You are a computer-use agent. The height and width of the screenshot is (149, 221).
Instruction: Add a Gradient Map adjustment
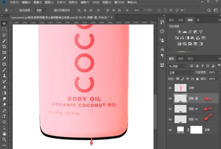[x=201, y=44]
